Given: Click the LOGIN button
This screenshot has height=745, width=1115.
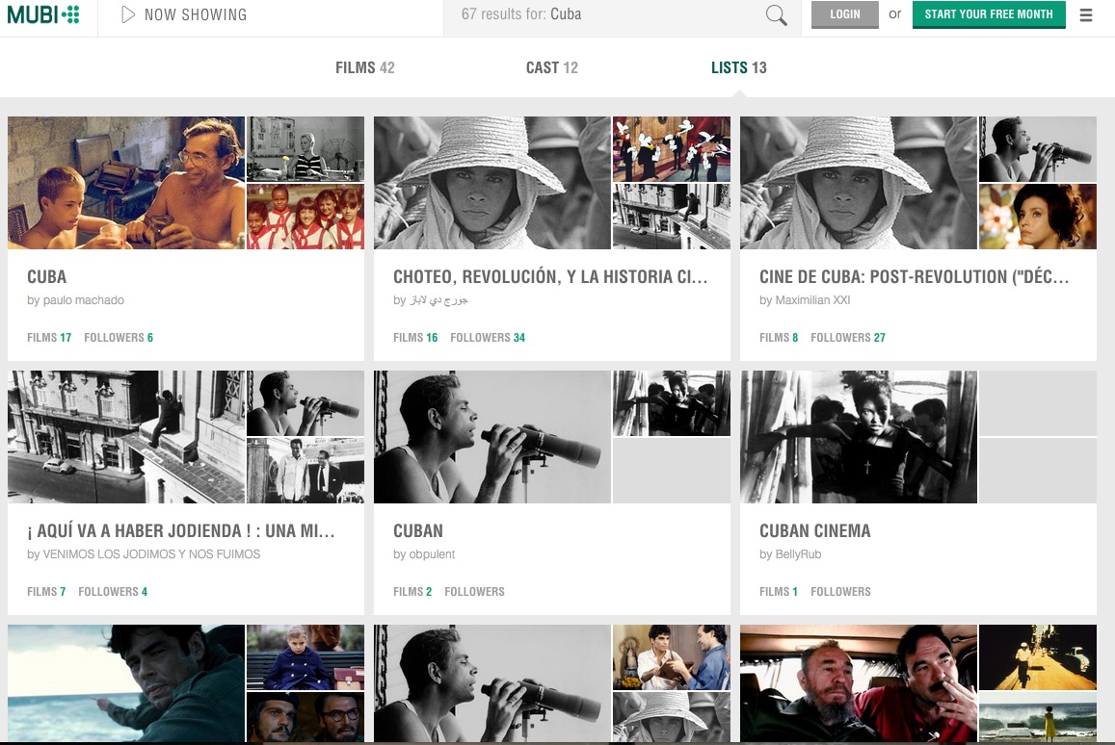Looking at the screenshot, I should pyautogui.click(x=845, y=14).
